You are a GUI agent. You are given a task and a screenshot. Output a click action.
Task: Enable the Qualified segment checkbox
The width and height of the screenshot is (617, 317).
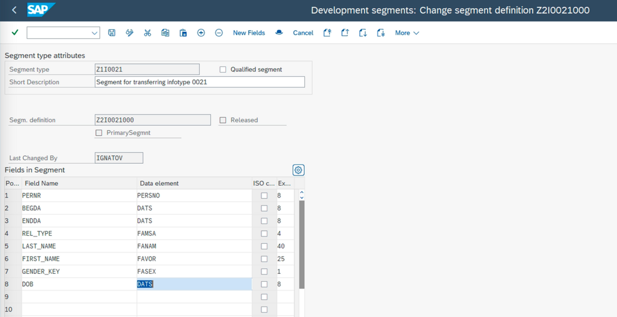click(223, 70)
